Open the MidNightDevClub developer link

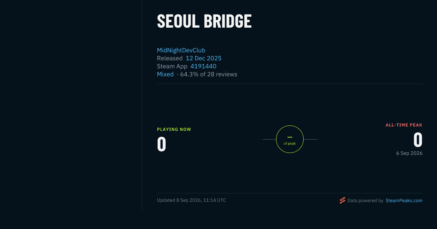coord(181,50)
